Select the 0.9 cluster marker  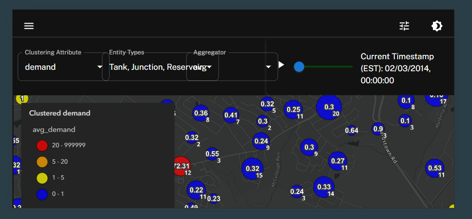point(378,129)
